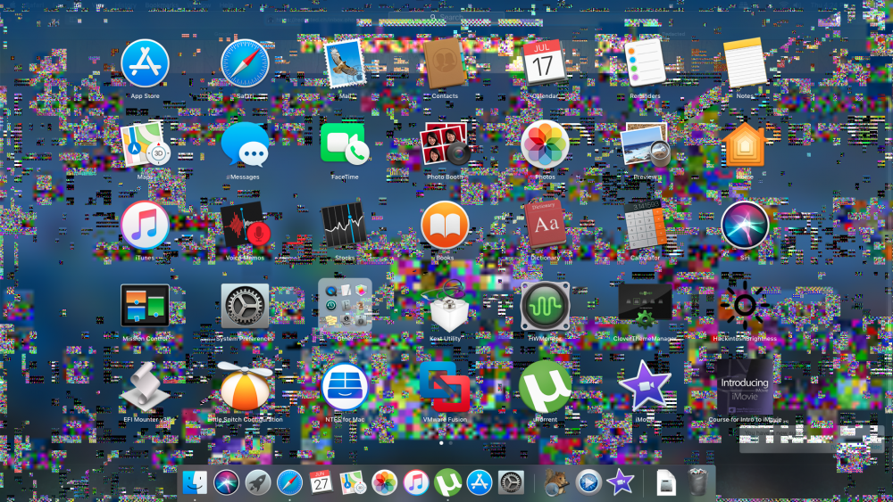Open the Notes app
This screenshot has width=893, height=502.
[745, 63]
